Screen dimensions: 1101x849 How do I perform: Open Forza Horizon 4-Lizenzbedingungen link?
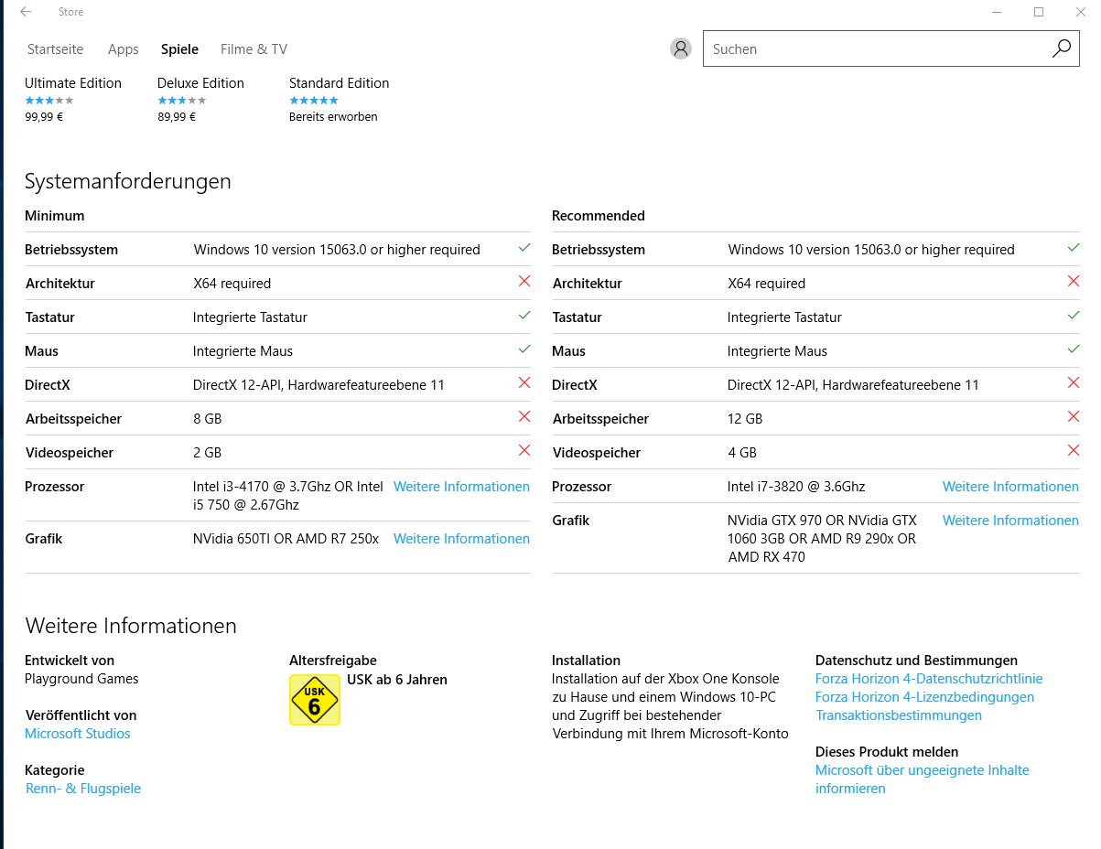924,697
